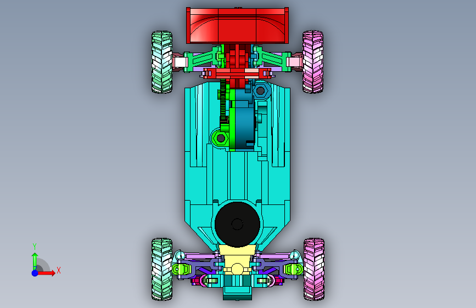Select the red horizontal brace below the wing
This screenshot has height=308, width=476.
click(237, 73)
